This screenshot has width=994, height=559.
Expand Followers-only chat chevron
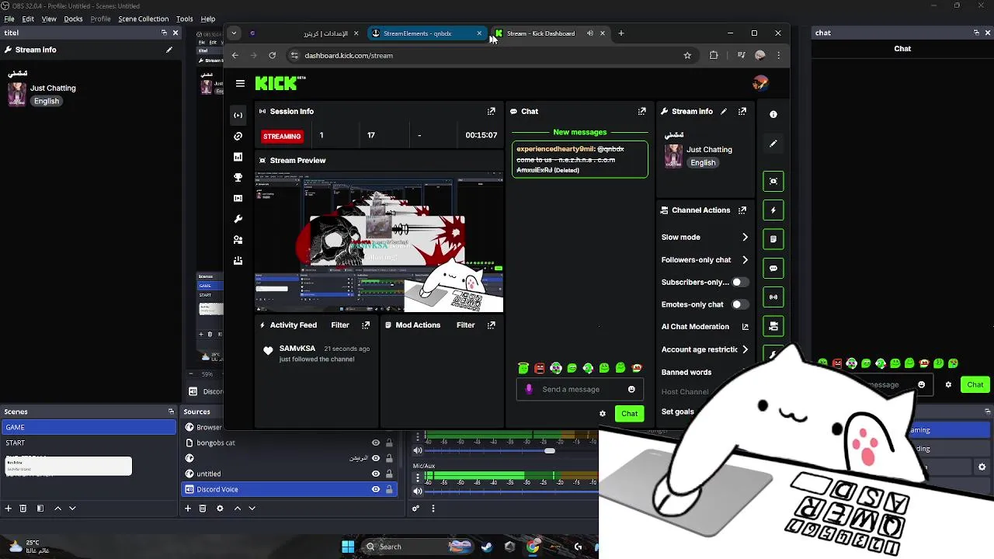745,260
